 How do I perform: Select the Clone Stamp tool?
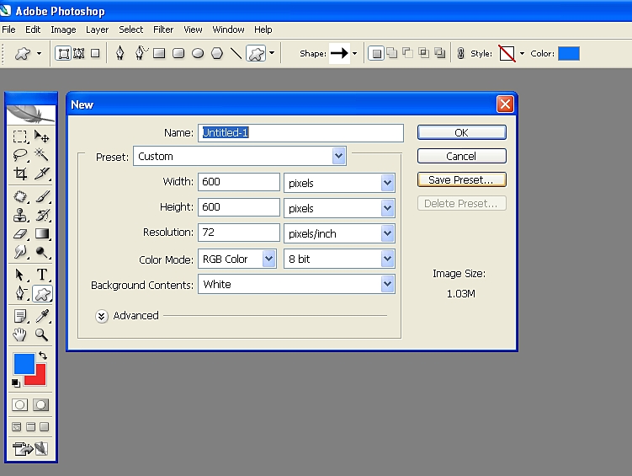(x=20, y=216)
